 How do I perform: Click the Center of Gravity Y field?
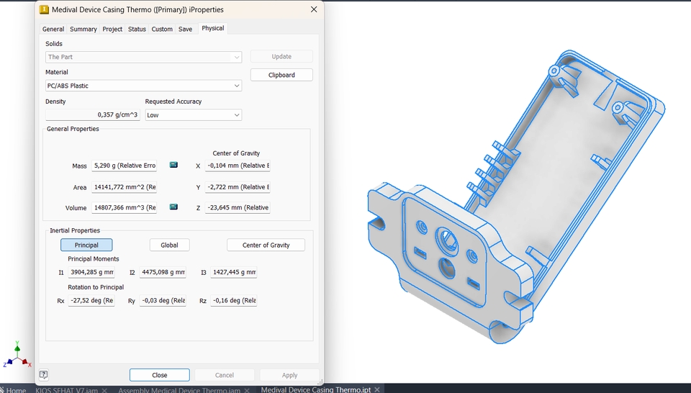click(x=238, y=187)
